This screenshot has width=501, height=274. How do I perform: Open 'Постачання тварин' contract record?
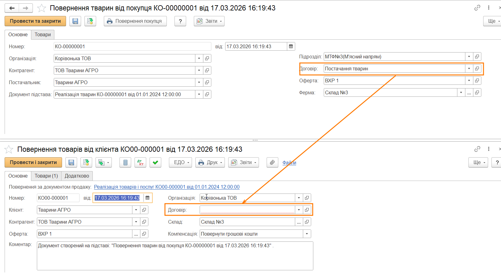click(x=477, y=68)
